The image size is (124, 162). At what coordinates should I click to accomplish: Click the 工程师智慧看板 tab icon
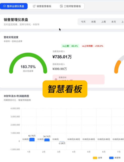click(61, 6)
